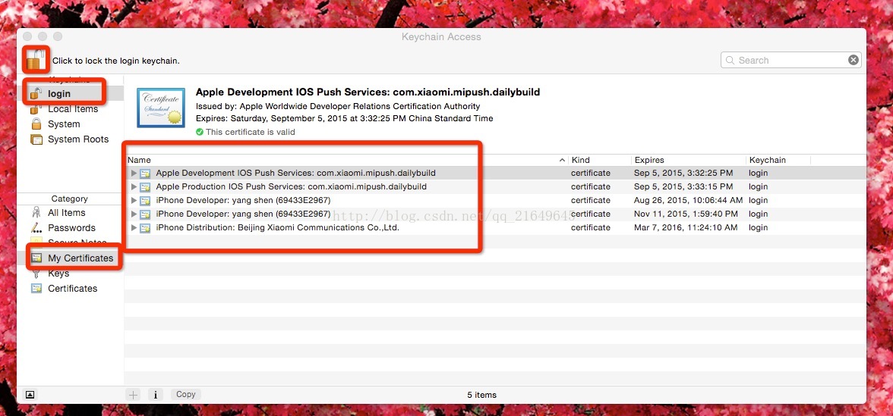Click the Local Items lock icon

pyautogui.click(x=36, y=108)
